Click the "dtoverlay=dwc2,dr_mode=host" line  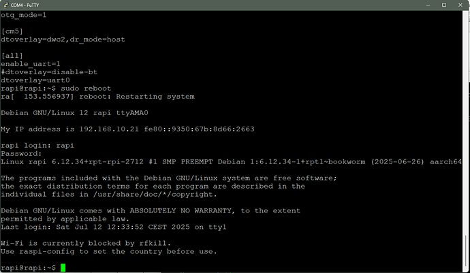click(x=63, y=39)
